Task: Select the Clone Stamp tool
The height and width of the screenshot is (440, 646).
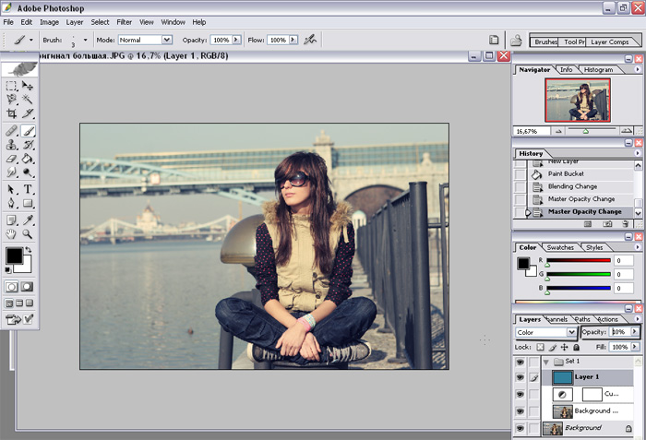Action: (11, 144)
